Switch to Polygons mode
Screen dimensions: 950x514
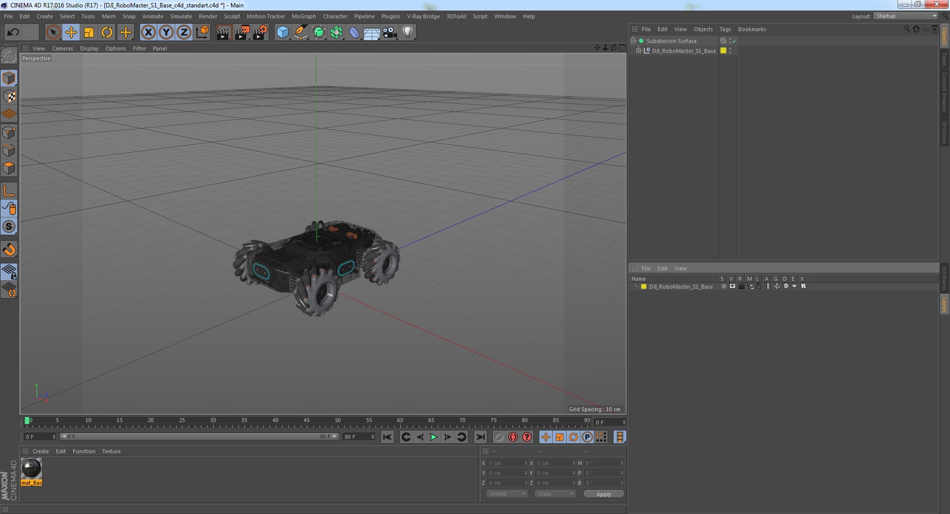pos(9,168)
